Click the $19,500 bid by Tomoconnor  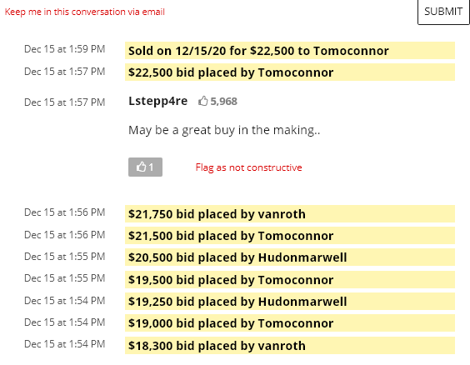point(290,280)
